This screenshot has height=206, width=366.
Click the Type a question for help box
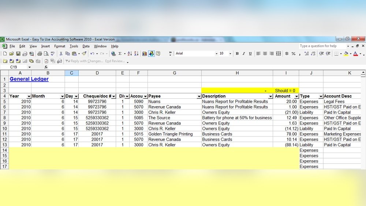[322, 46]
